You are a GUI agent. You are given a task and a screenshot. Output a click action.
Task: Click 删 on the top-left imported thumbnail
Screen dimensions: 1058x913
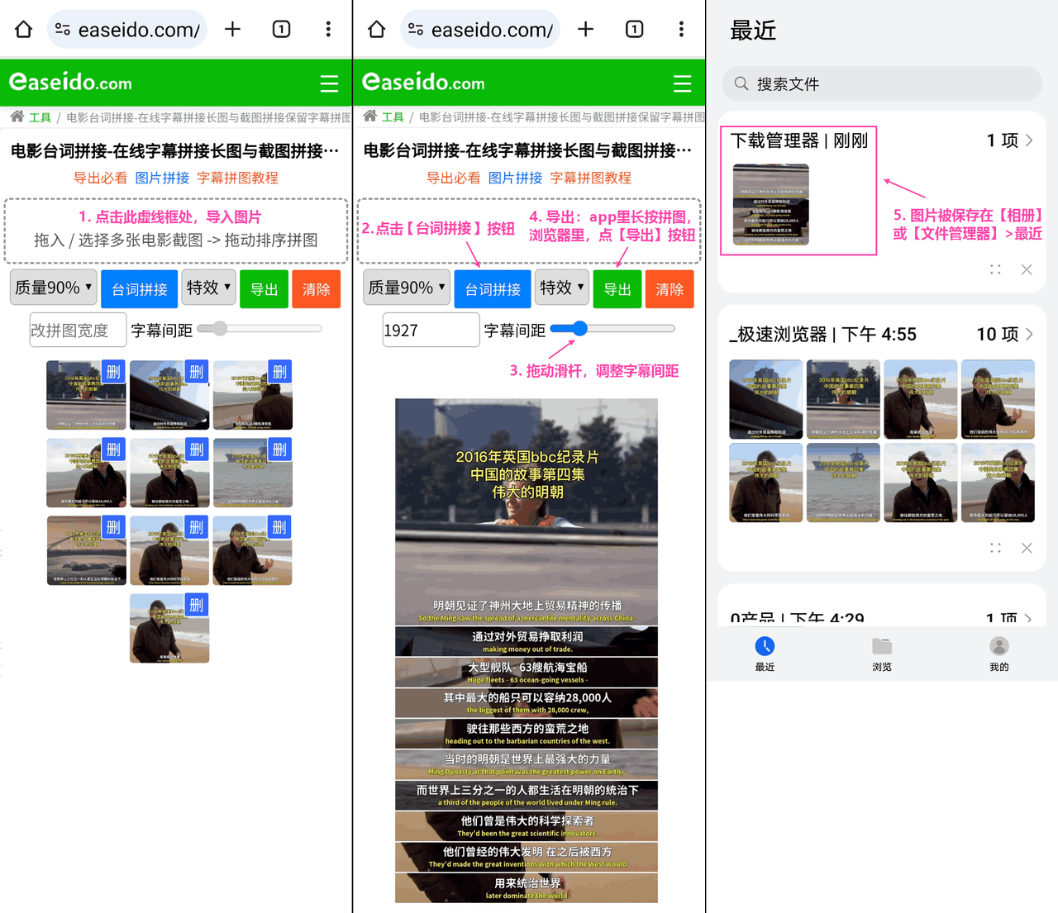click(113, 373)
